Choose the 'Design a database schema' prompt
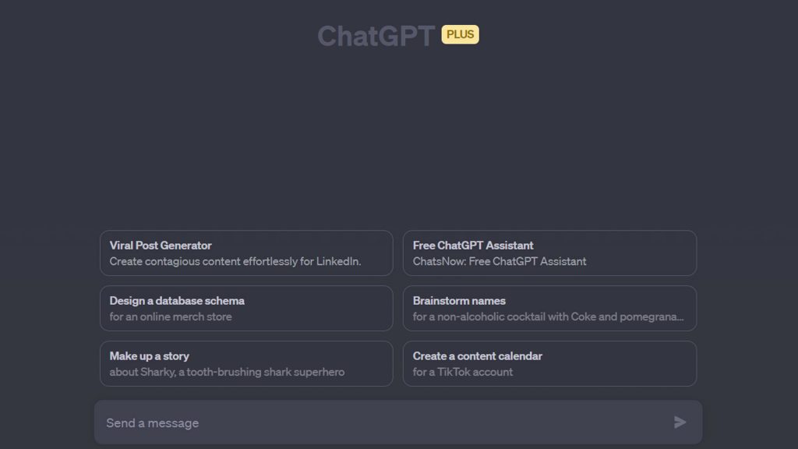 [x=246, y=308]
